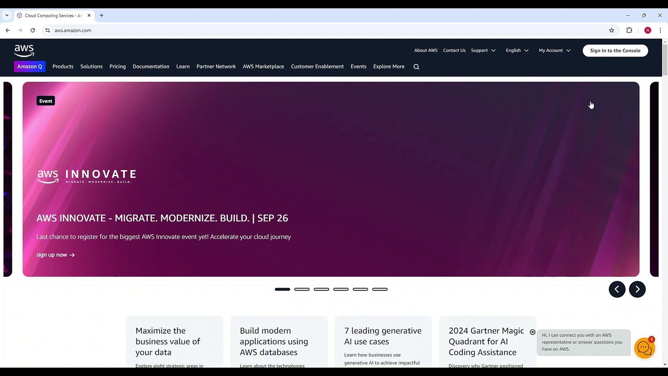Select the fifth carousel indicator
668x376 pixels.
[x=361, y=289]
